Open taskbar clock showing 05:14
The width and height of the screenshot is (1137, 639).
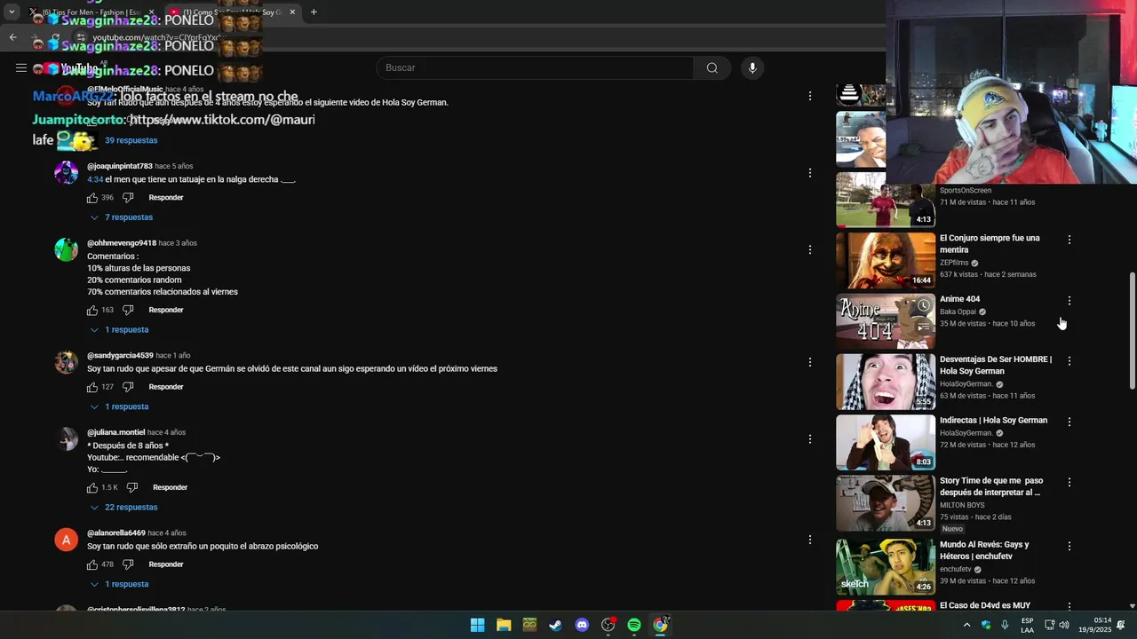1101,625
